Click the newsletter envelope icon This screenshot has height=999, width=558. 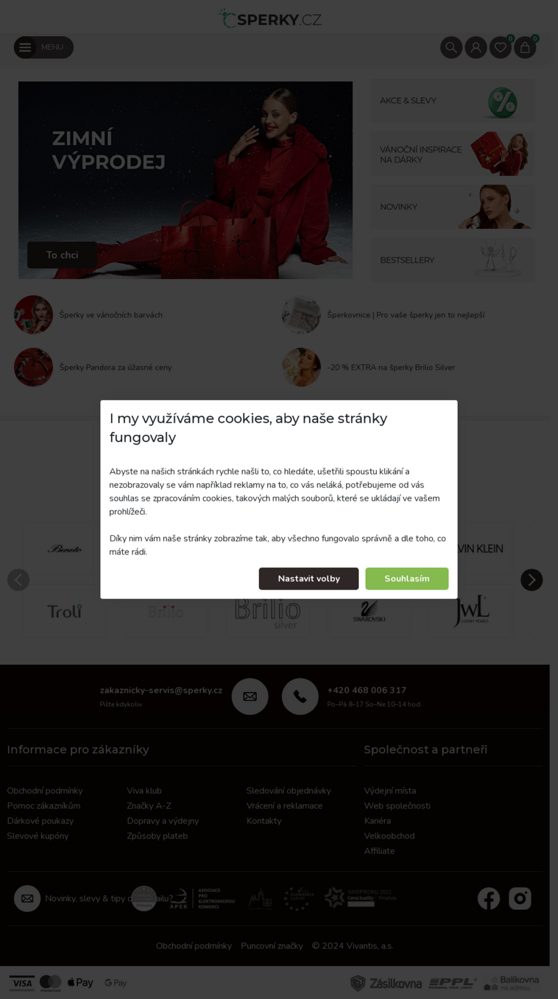pos(27,899)
